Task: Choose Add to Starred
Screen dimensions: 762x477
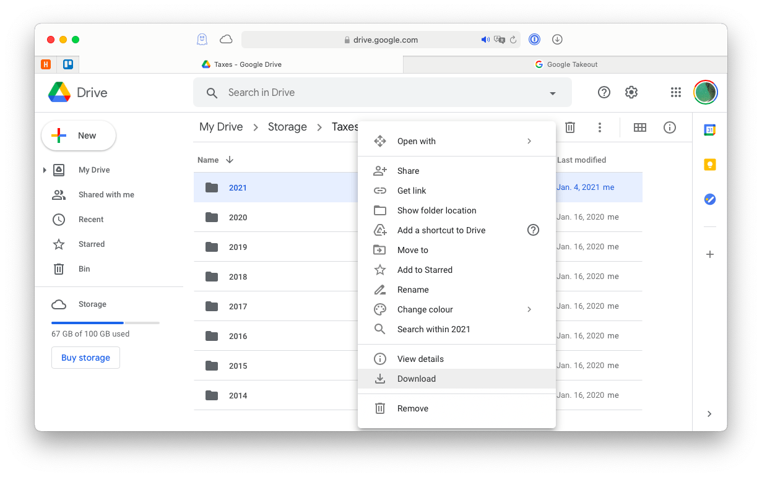Action: pyautogui.click(x=457, y=270)
